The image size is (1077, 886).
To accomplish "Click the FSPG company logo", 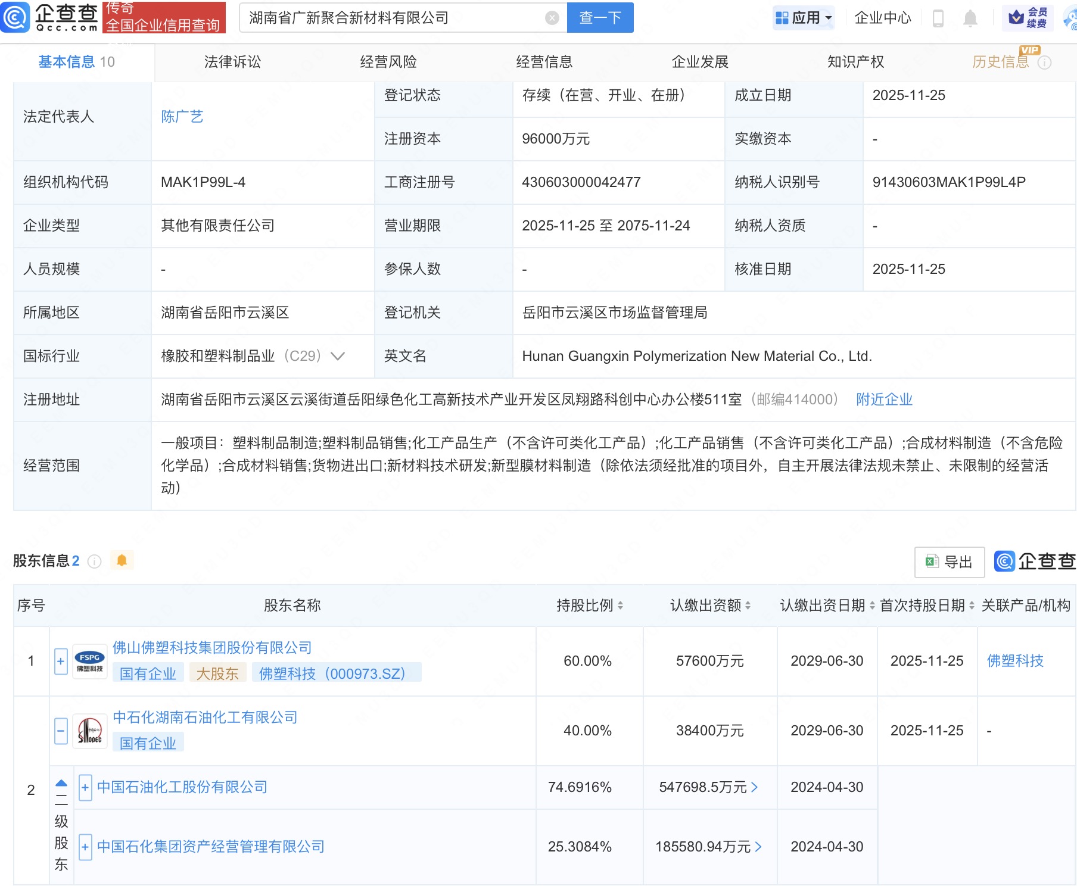I will coord(90,661).
